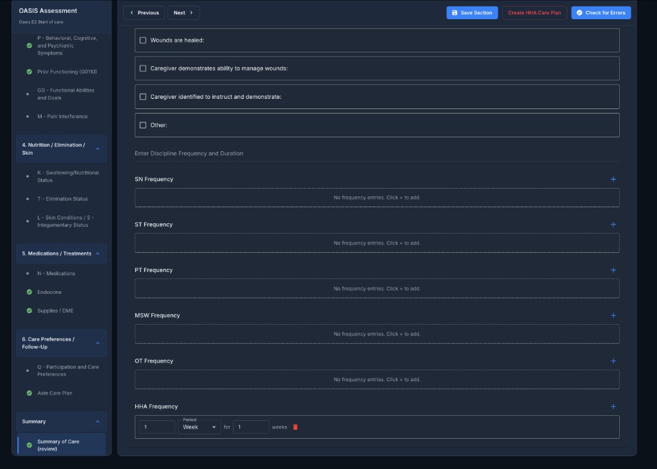The height and width of the screenshot is (469, 657).
Task: Go to the Previous section
Action: [x=144, y=13]
